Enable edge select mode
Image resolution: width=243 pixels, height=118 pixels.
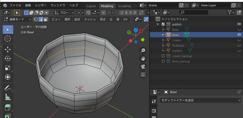41,19
